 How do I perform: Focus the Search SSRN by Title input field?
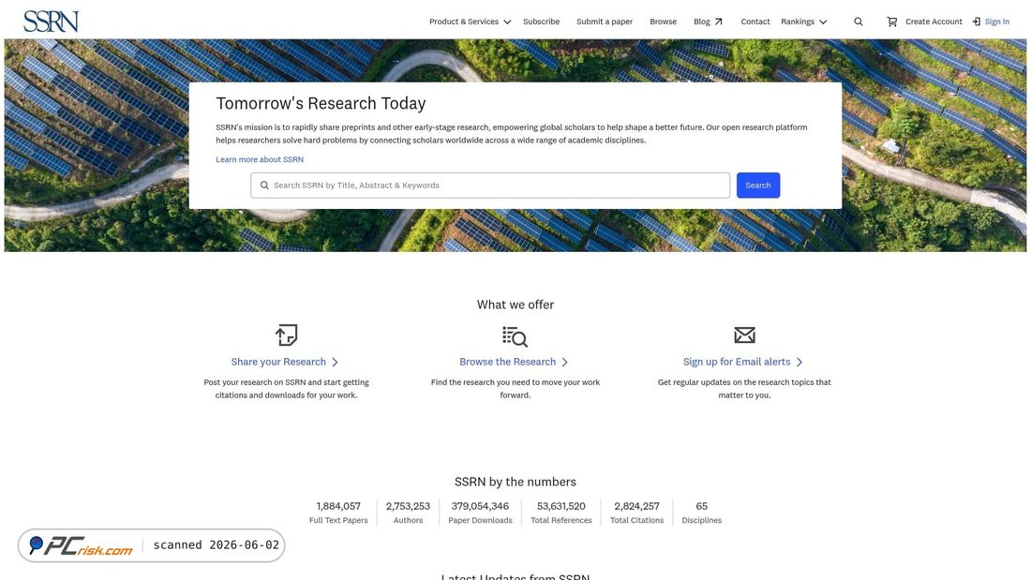tap(490, 186)
